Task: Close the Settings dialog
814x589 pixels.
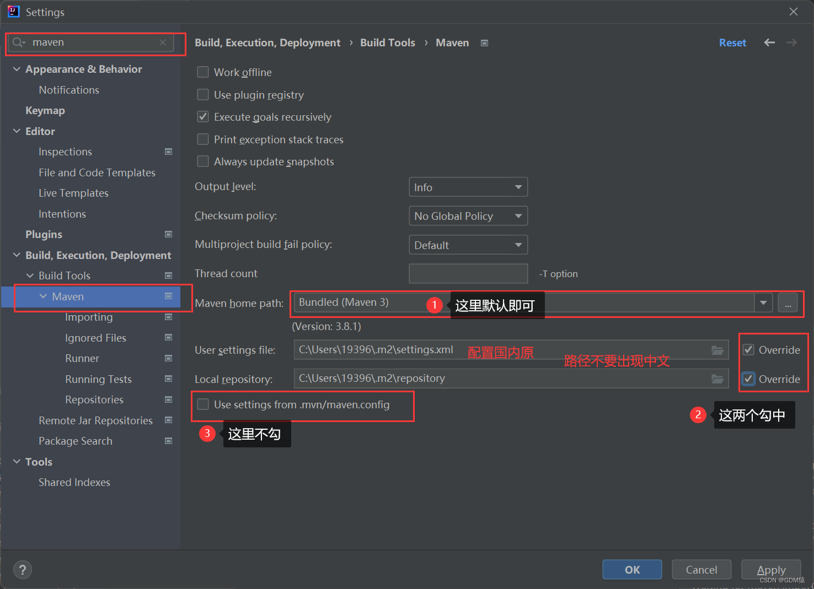Action: click(x=794, y=12)
